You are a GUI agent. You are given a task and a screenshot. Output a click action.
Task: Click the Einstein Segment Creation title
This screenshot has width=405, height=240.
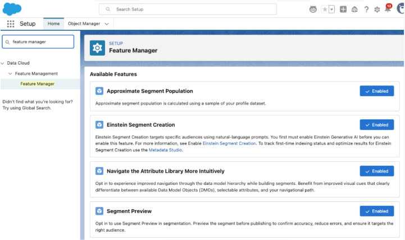(141, 125)
